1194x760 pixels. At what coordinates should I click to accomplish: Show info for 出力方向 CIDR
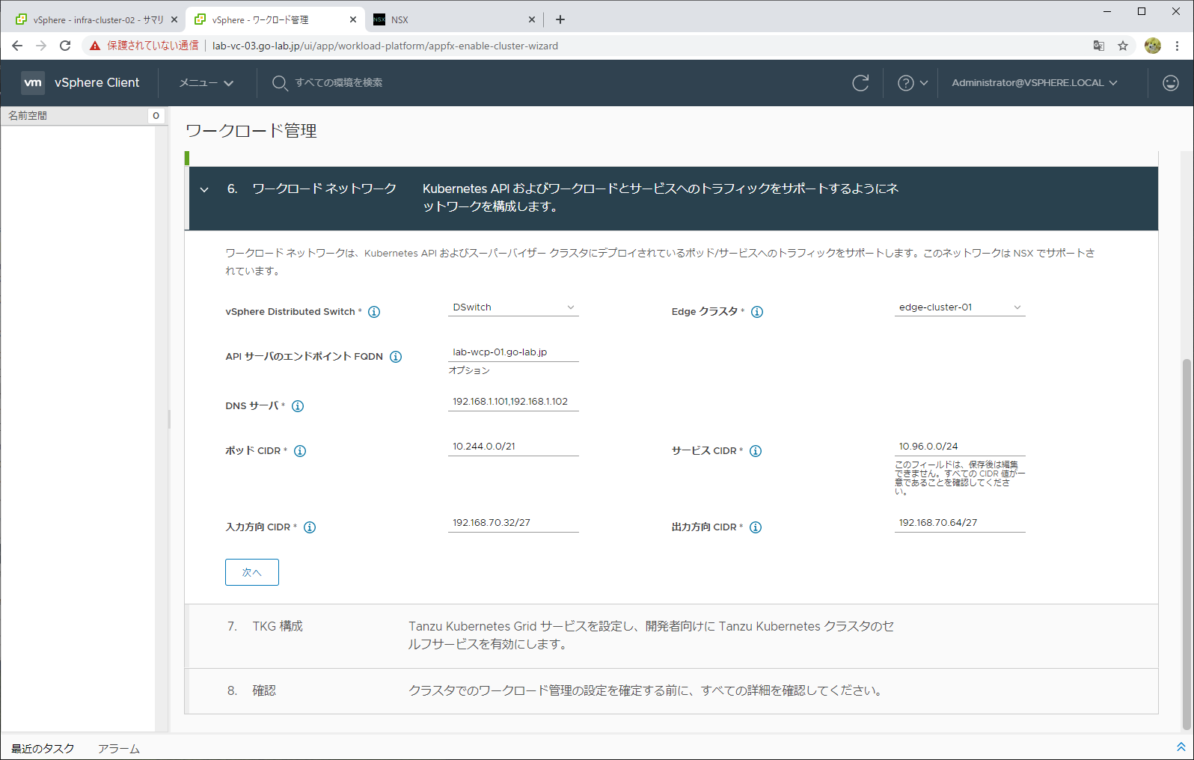click(x=756, y=527)
